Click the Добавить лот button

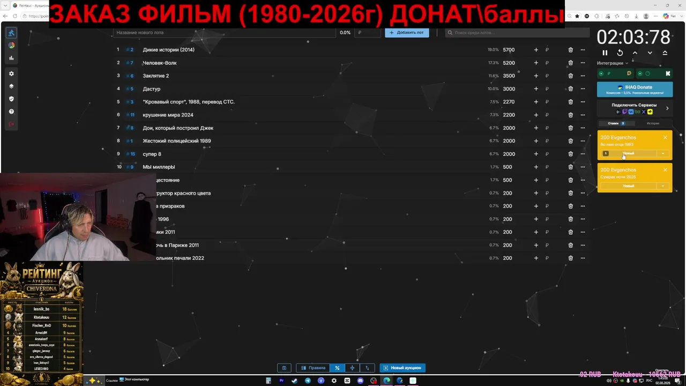click(407, 33)
